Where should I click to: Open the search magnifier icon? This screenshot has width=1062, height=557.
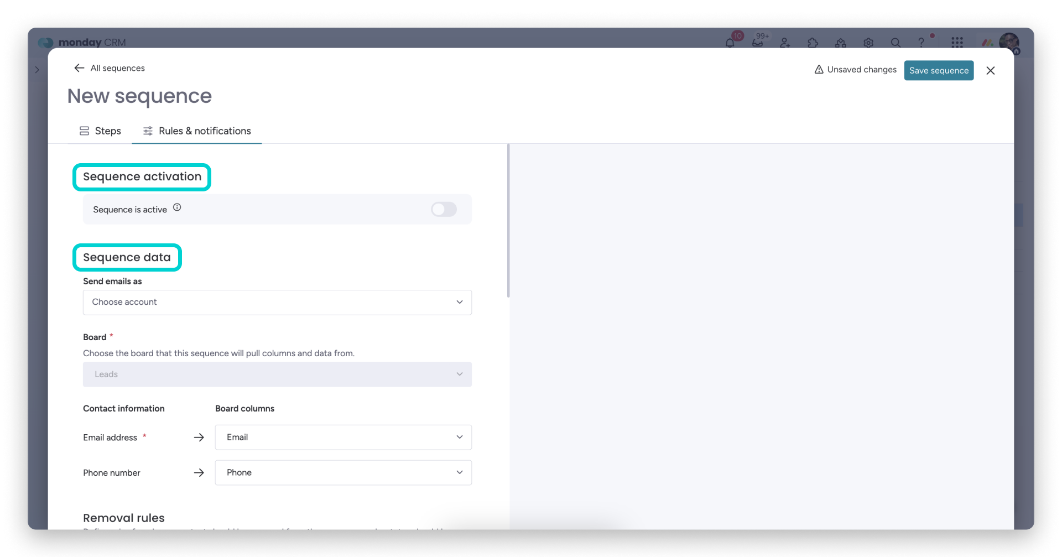tap(896, 43)
